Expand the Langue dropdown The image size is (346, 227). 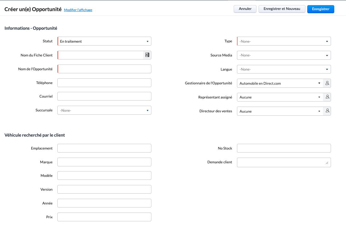(284, 69)
